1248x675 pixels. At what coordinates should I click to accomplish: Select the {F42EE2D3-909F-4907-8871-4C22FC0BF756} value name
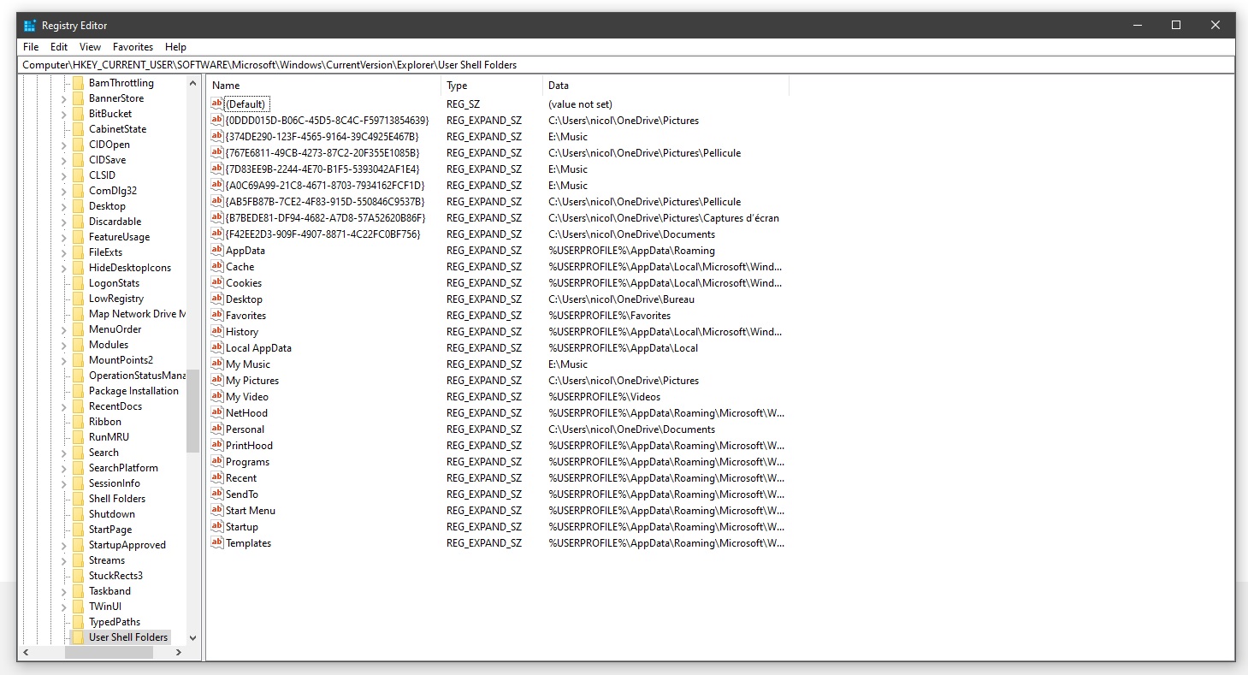[x=322, y=234]
